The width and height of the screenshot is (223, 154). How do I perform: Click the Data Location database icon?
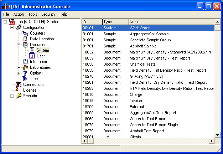25,39
